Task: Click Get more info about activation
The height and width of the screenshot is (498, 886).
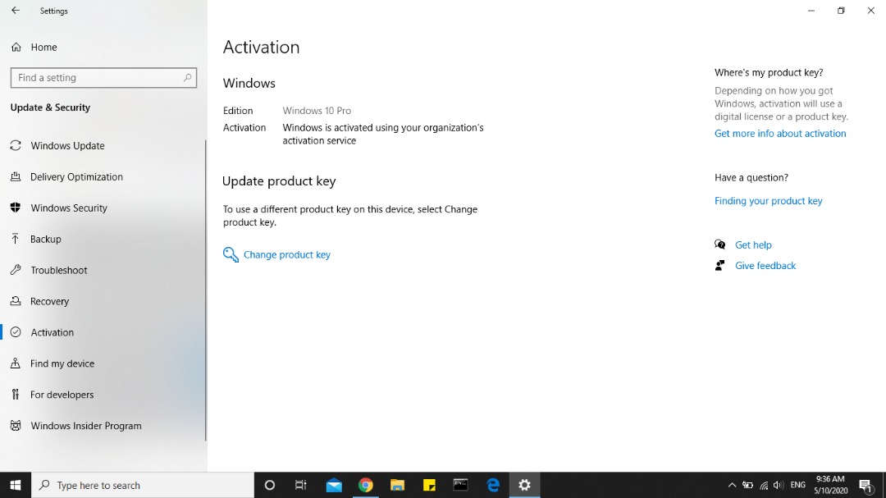Action: [x=780, y=133]
